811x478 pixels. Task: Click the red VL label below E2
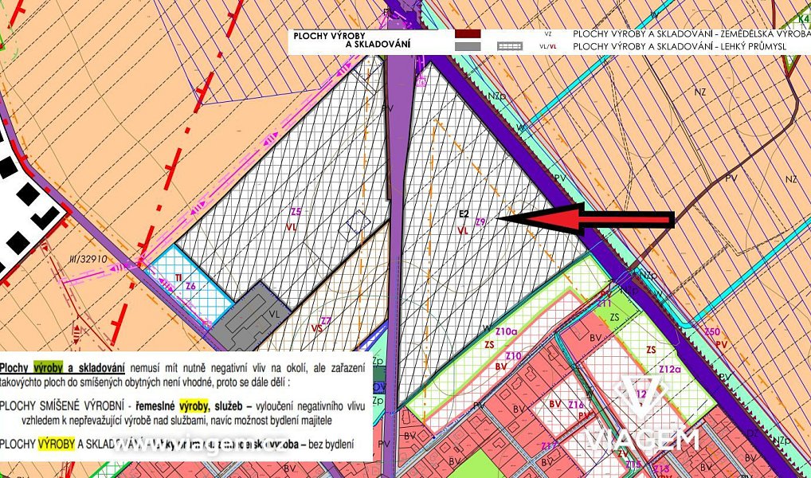[x=462, y=231]
